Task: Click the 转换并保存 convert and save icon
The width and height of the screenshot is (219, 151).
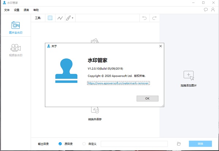Action: point(95,110)
